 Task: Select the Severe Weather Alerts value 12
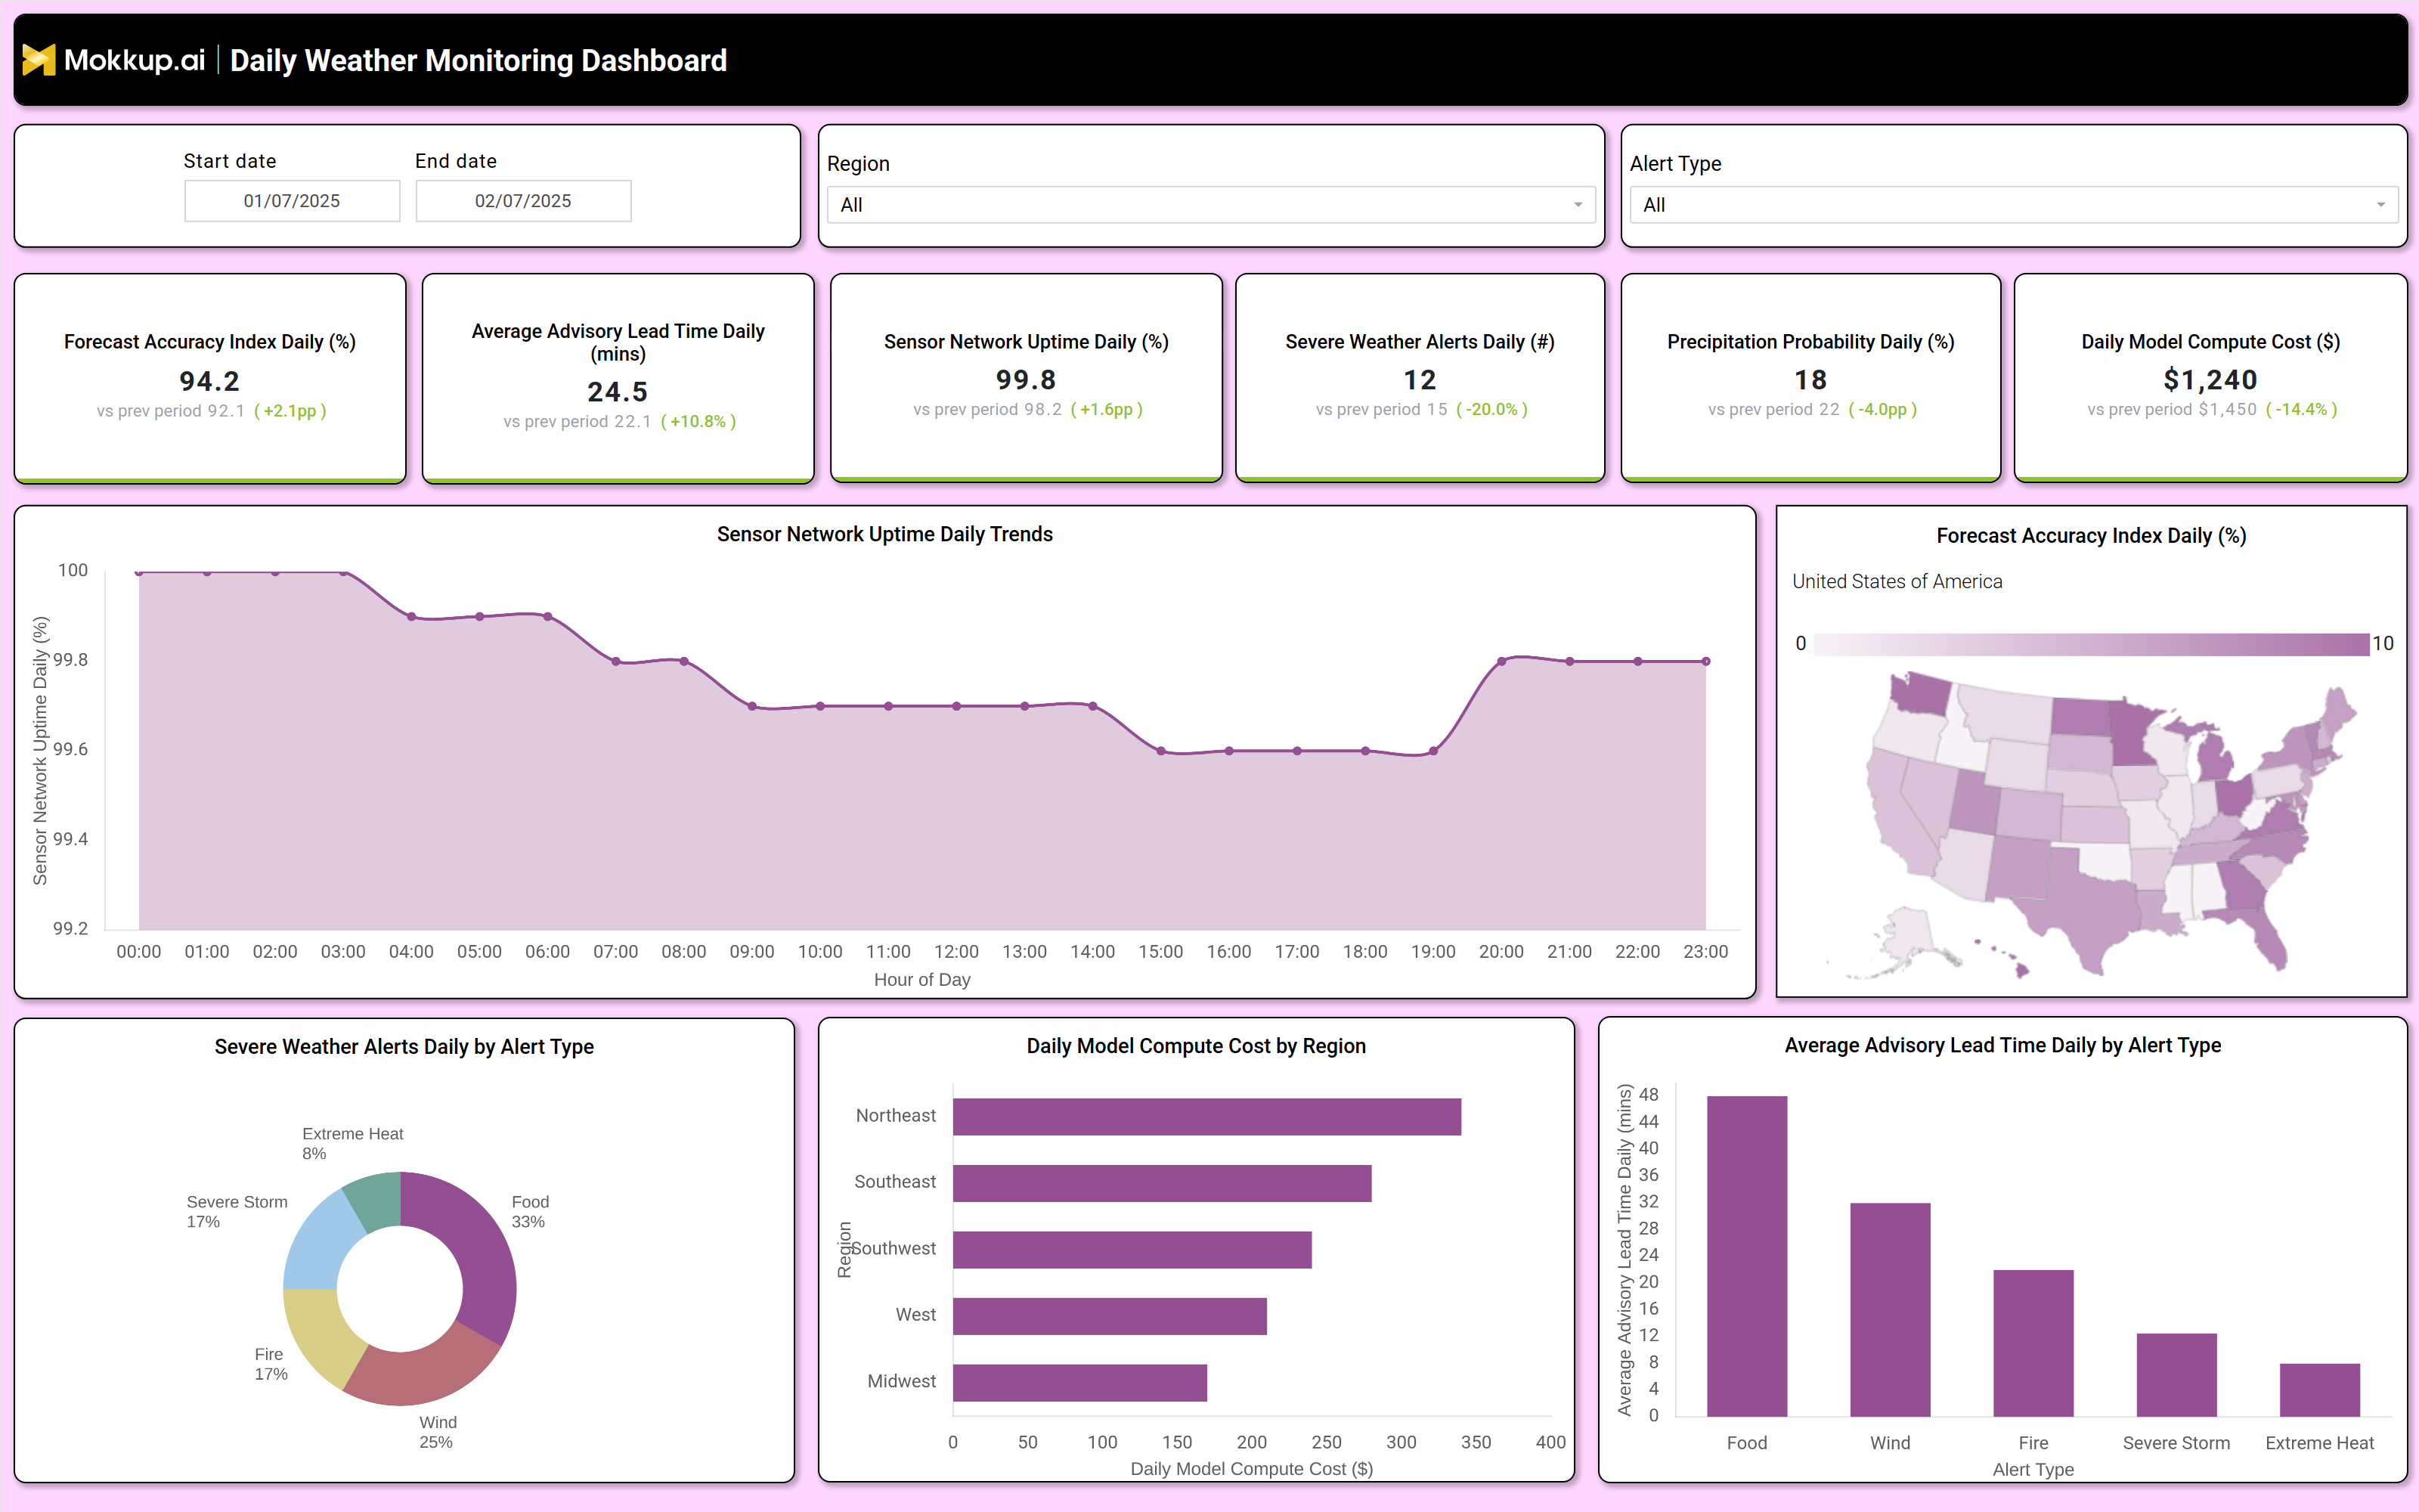coord(1420,380)
